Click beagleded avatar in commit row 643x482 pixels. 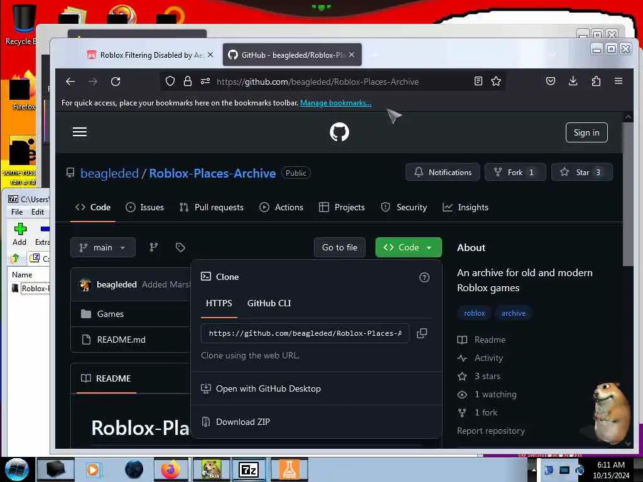(x=85, y=284)
